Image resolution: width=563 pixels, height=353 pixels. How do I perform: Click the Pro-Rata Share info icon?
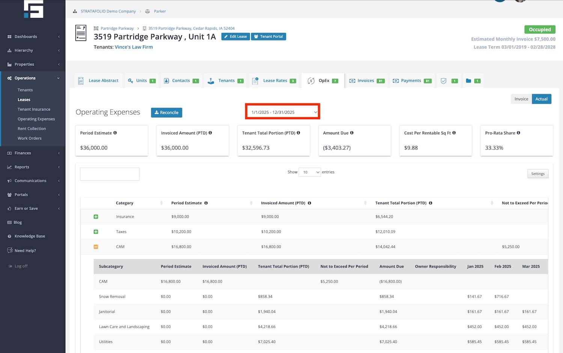(518, 133)
